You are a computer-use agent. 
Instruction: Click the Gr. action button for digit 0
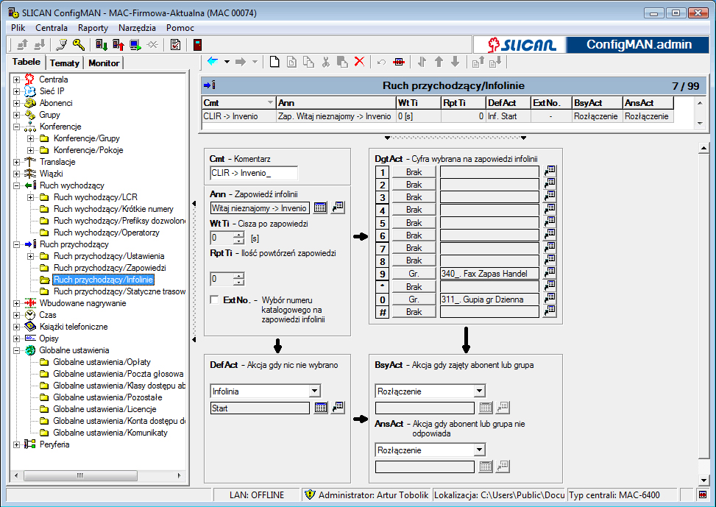pos(414,299)
